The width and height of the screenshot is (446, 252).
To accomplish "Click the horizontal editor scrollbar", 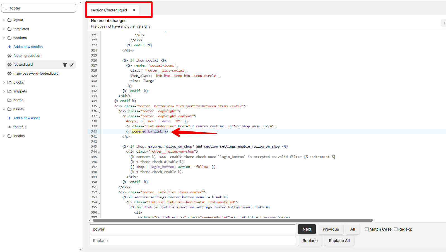I will point(233,220).
